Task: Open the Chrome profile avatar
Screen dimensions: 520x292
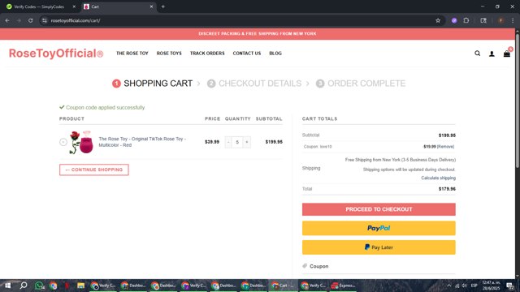Action: click(500, 20)
